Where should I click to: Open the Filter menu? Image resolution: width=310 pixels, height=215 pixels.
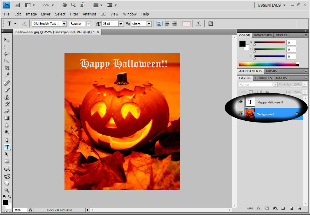(x=74, y=14)
